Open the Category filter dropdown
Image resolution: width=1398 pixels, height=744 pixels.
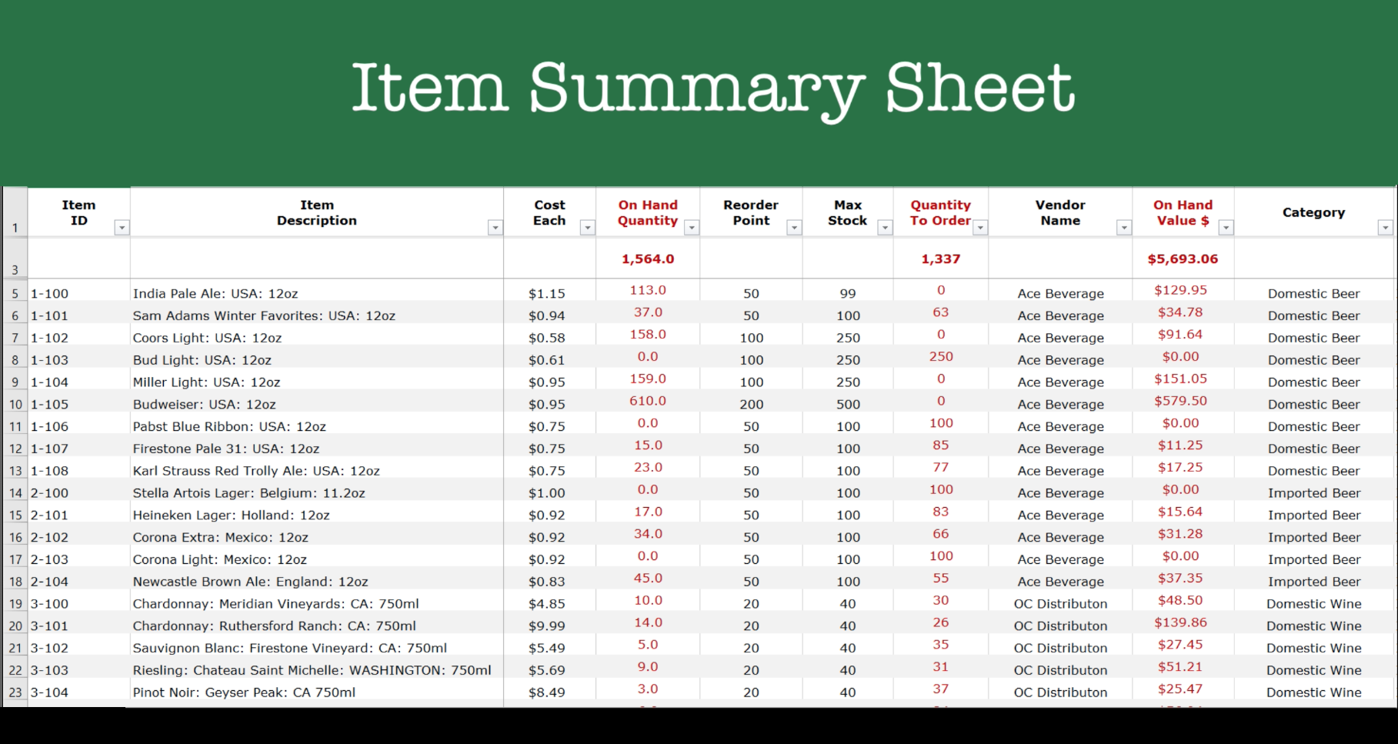tap(1385, 228)
